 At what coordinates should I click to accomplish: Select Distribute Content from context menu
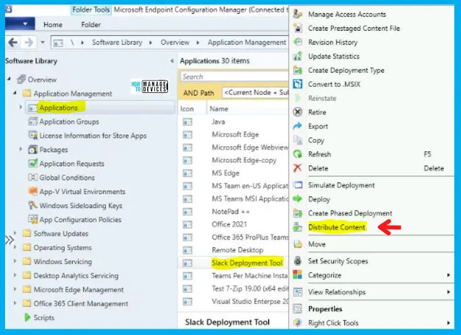pyautogui.click(x=336, y=227)
